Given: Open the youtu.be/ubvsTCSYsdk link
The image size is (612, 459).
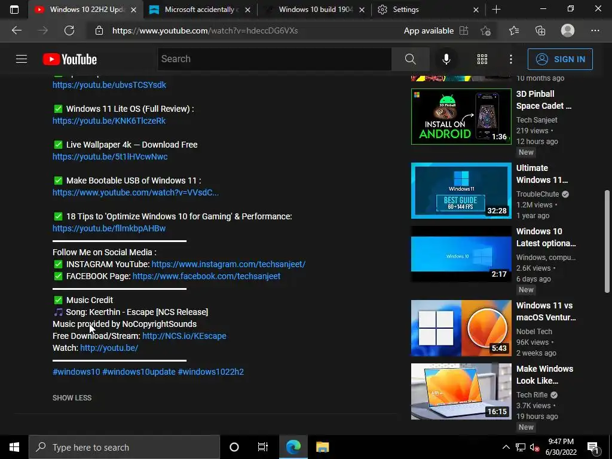Looking at the screenshot, I should click(x=109, y=85).
